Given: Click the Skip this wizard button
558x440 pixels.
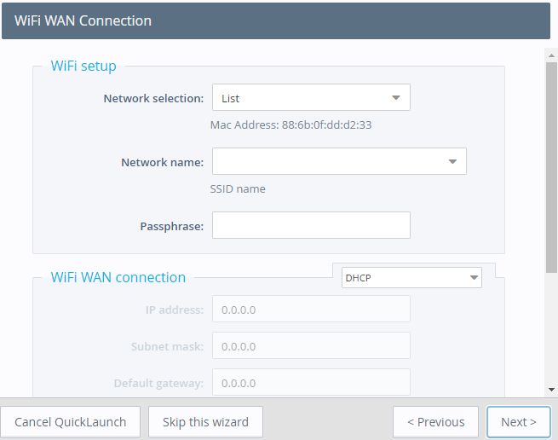Looking at the screenshot, I should tap(205, 422).
